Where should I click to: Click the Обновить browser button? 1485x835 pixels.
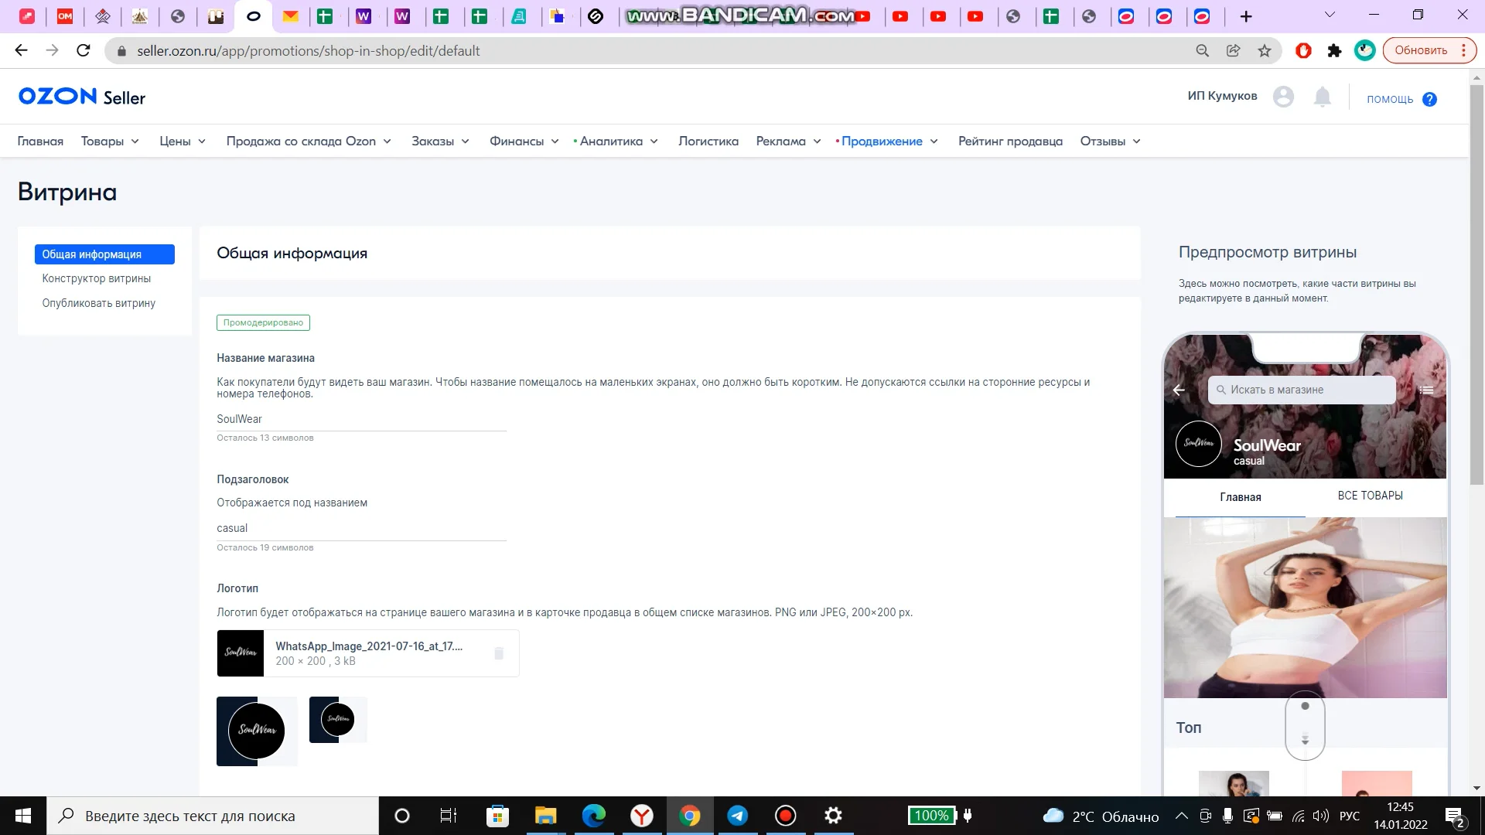pyautogui.click(x=1421, y=50)
